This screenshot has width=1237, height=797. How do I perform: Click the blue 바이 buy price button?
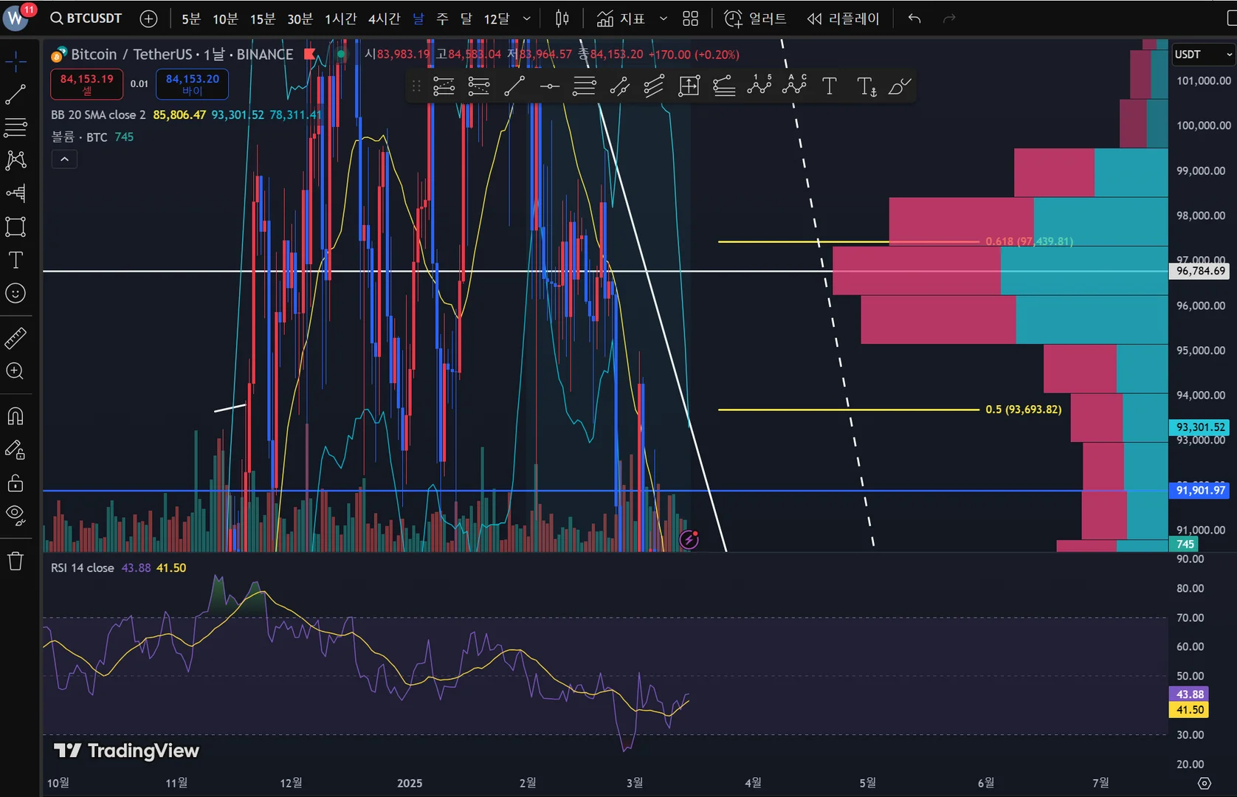tap(193, 84)
